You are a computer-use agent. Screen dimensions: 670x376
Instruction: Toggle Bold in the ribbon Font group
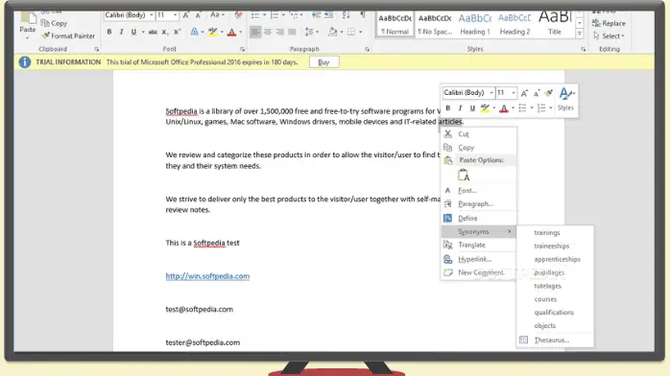pyautogui.click(x=109, y=32)
